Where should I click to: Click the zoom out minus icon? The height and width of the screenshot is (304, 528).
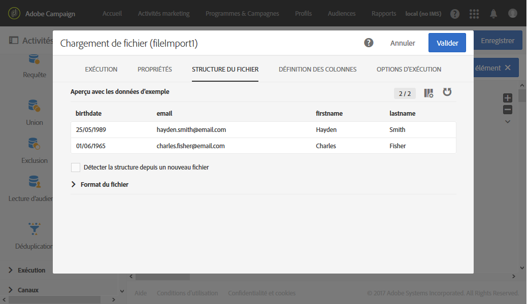point(508,110)
